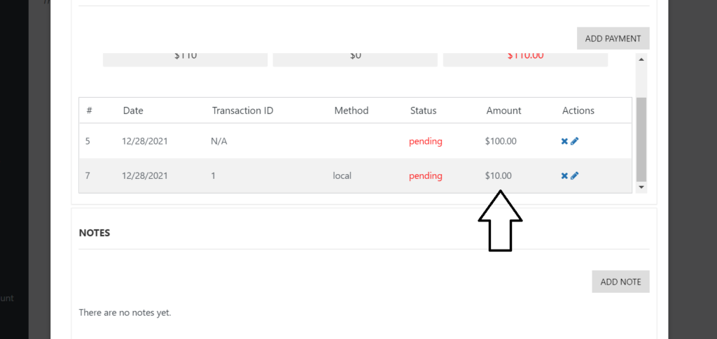This screenshot has width=717, height=339.
Task: Edit the $100.00 payment using pencil icon
Action: tap(575, 141)
